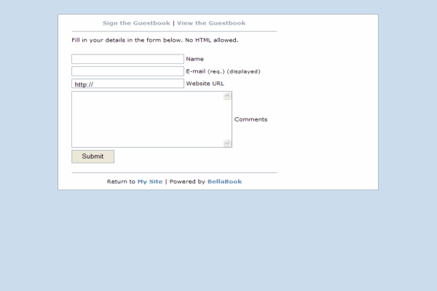Open the View the Guestbook link
The height and width of the screenshot is (291, 437).
[x=211, y=23]
